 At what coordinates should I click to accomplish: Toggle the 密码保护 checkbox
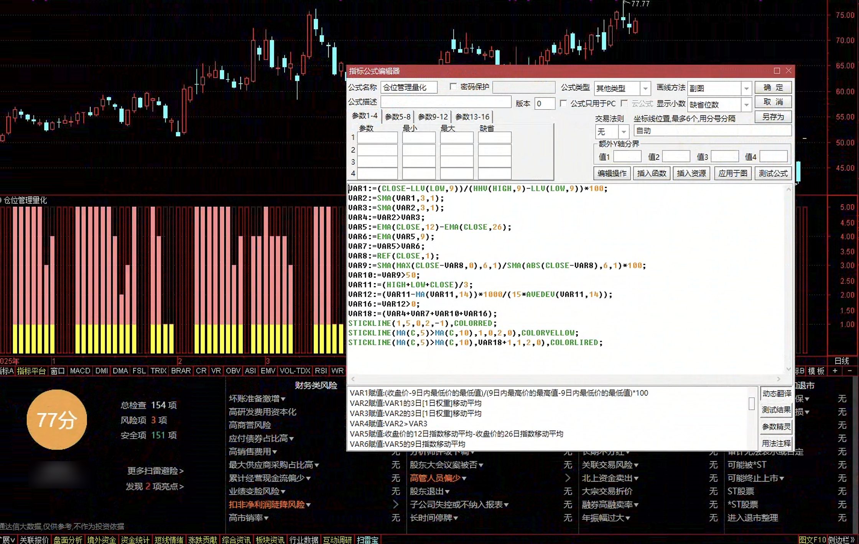coord(453,87)
